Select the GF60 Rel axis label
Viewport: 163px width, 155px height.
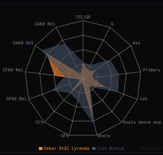16,99
